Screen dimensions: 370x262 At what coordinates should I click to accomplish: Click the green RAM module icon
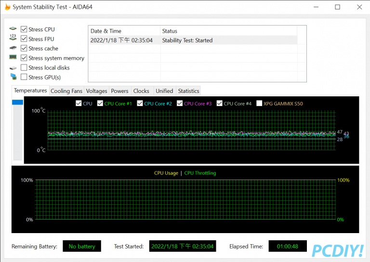coord(13,57)
